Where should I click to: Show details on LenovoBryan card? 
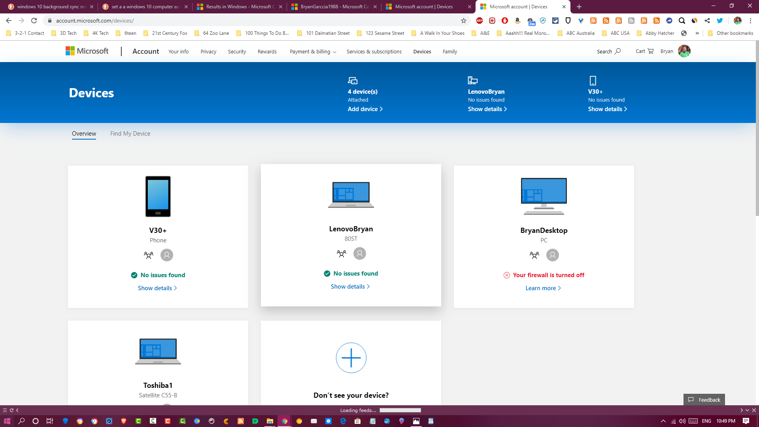(x=350, y=287)
